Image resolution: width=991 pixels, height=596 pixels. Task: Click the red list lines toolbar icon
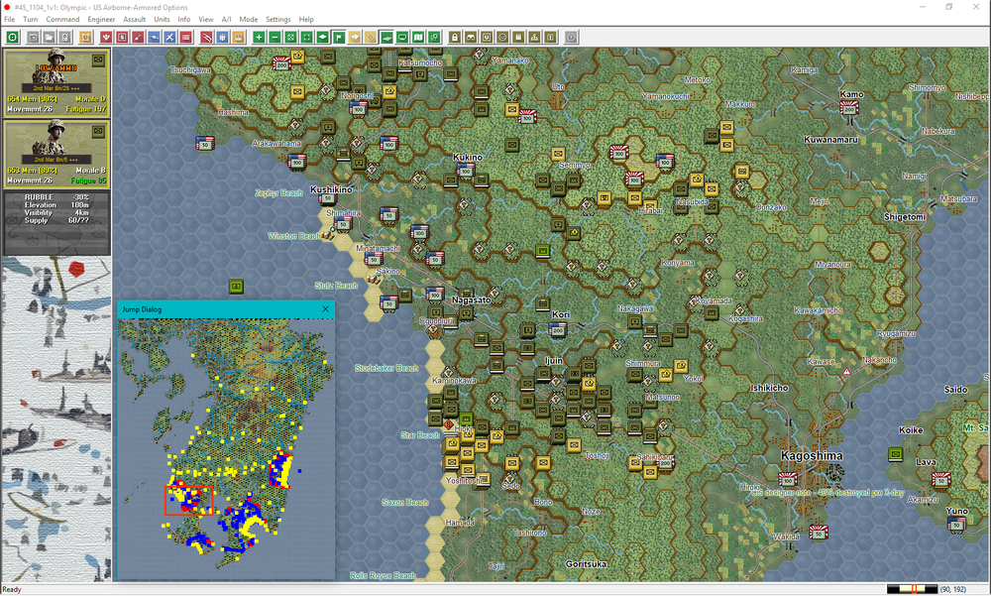coord(185,38)
